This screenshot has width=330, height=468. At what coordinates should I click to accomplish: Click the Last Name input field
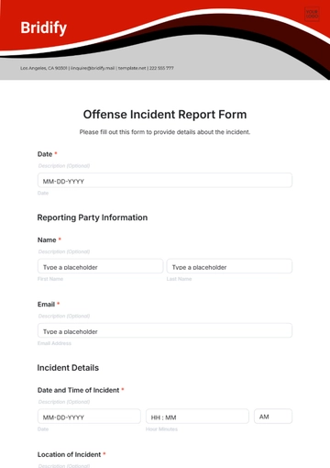pyautogui.click(x=229, y=266)
